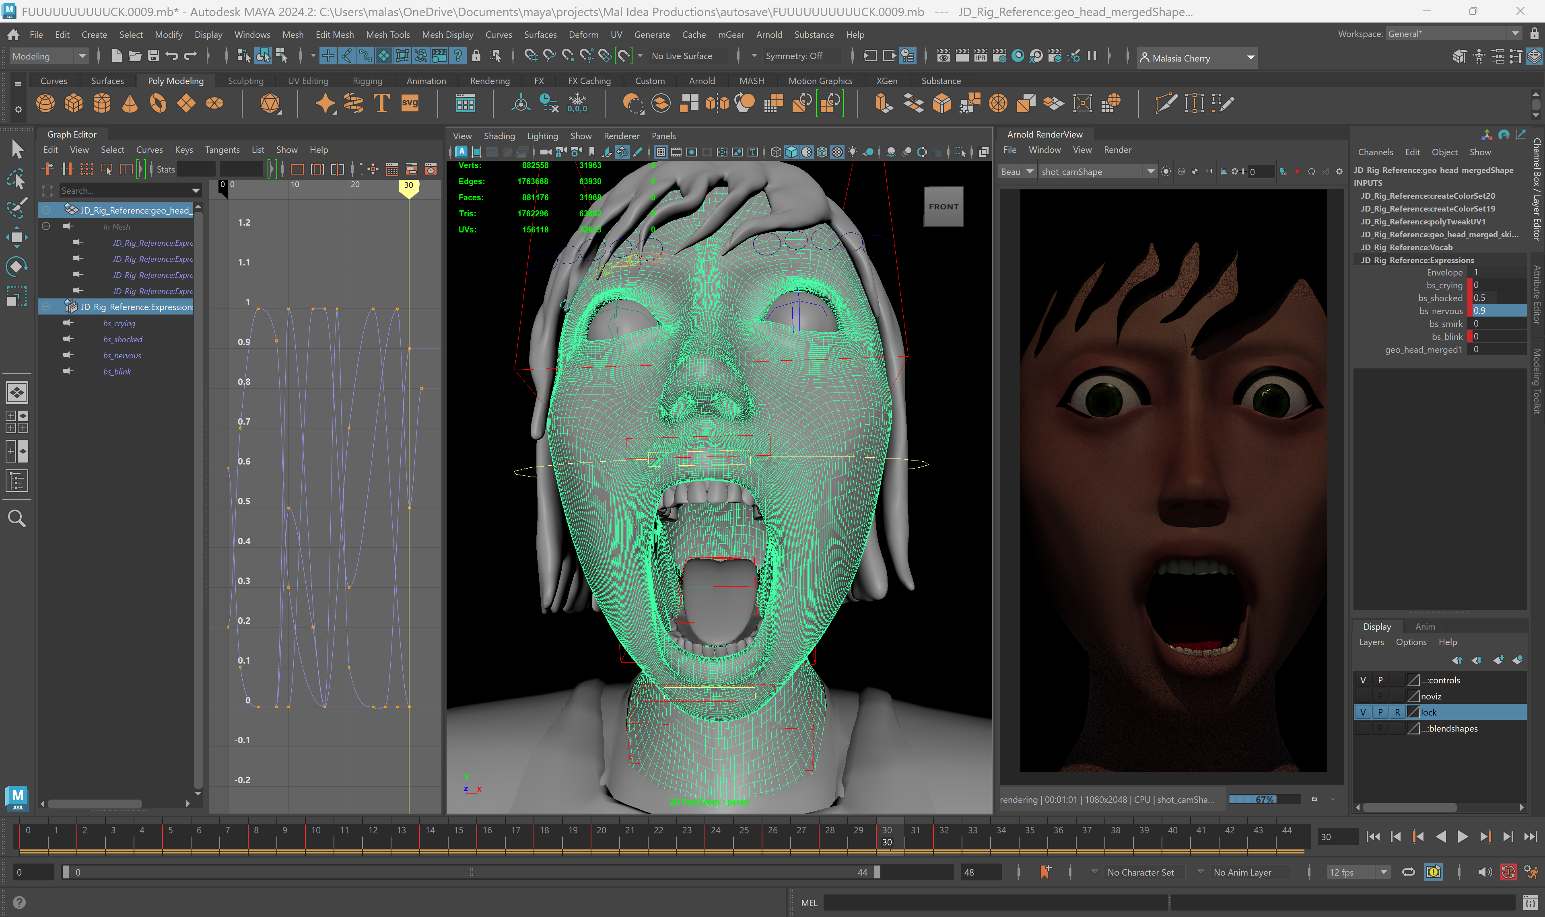
Task: Click the Undo icon in status line
Action: [172, 56]
